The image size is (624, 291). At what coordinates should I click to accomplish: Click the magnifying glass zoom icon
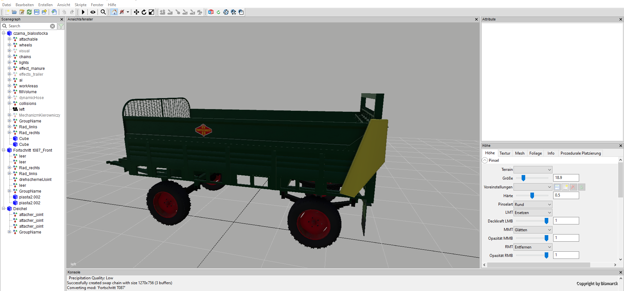[x=103, y=12]
